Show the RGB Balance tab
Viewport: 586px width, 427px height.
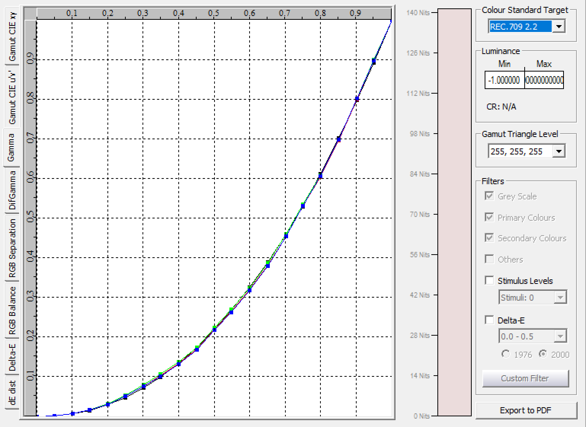pos(11,310)
